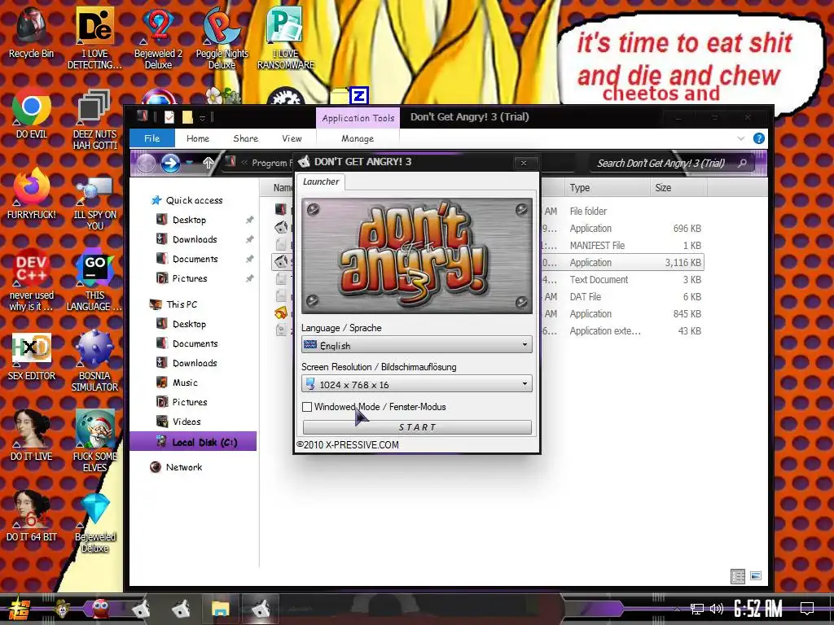Open the BOSNIA SIMULATOR mine icon
This screenshot has width=834, height=625.
coord(94,361)
